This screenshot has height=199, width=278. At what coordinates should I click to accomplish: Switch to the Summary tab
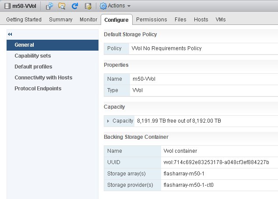click(61, 20)
